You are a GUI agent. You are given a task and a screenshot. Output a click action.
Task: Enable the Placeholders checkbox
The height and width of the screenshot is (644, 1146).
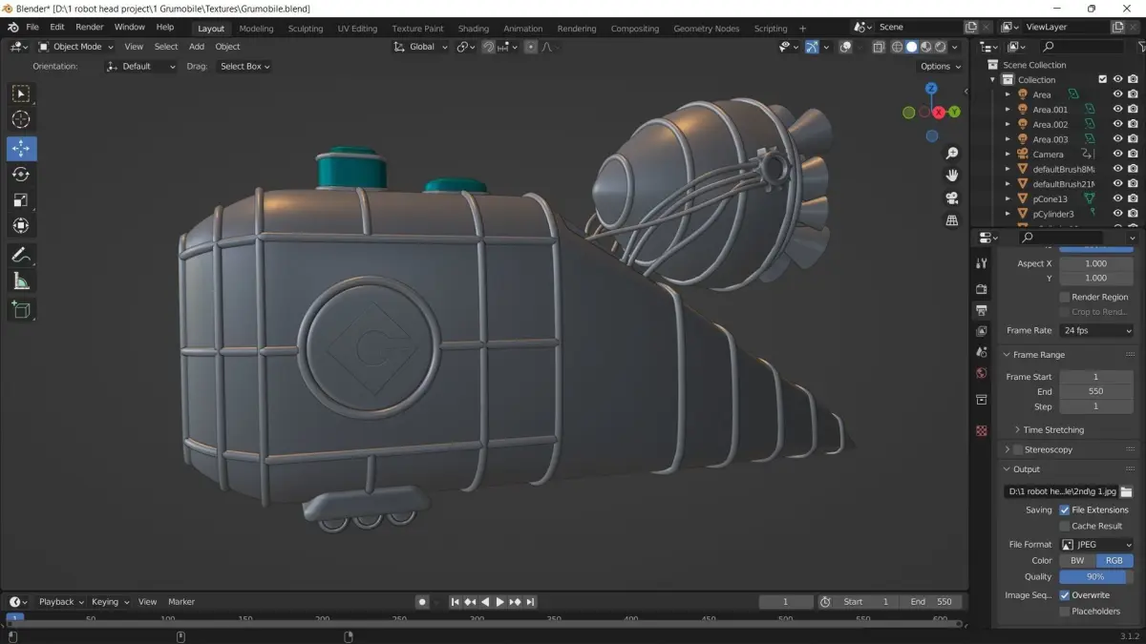click(1065, 612)
